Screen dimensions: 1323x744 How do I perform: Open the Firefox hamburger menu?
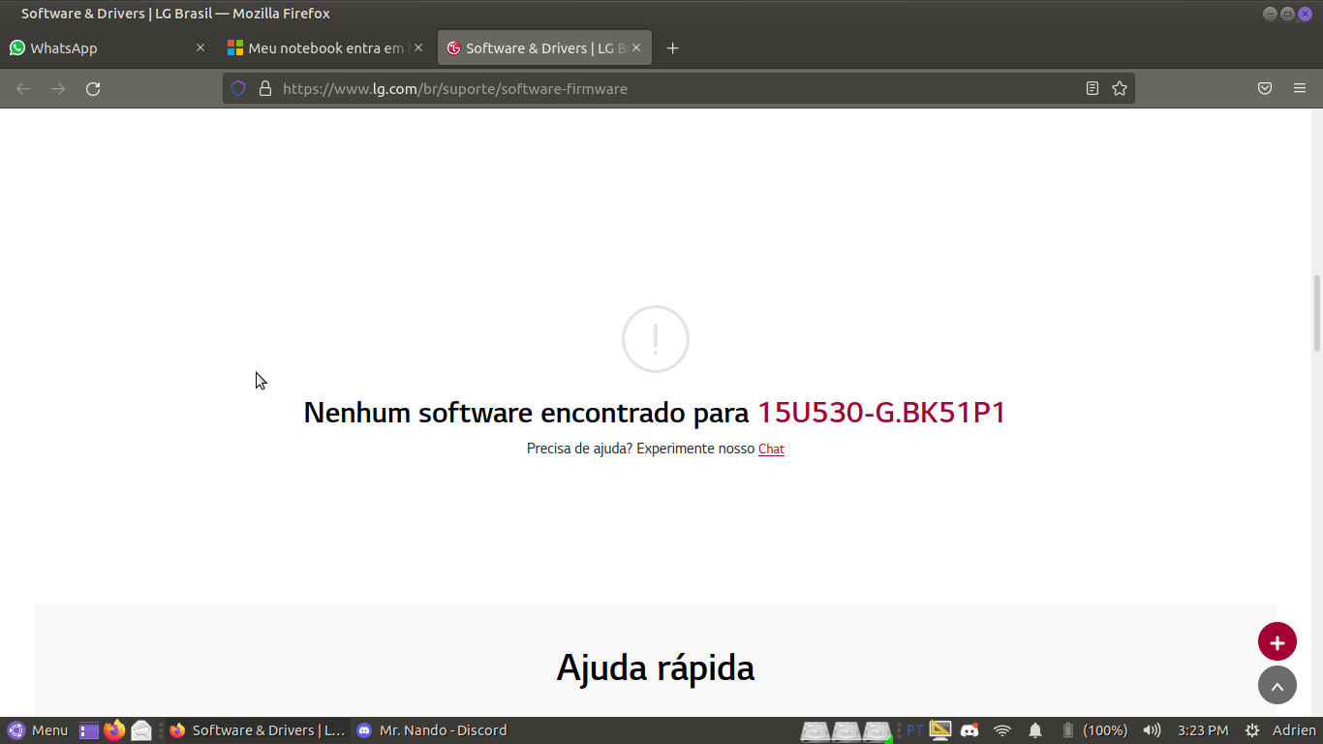coord(1300,88)
